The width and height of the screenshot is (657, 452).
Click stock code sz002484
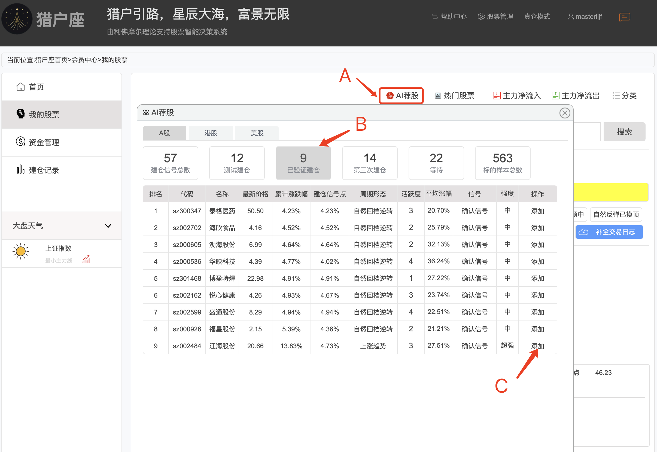point(187,346)
